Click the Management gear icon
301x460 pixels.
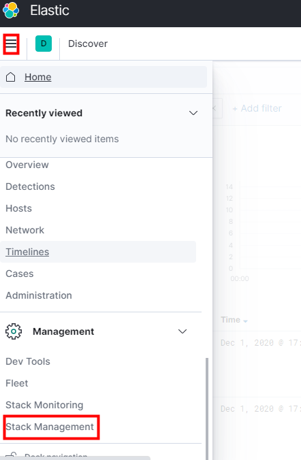[x=14, y=331]
